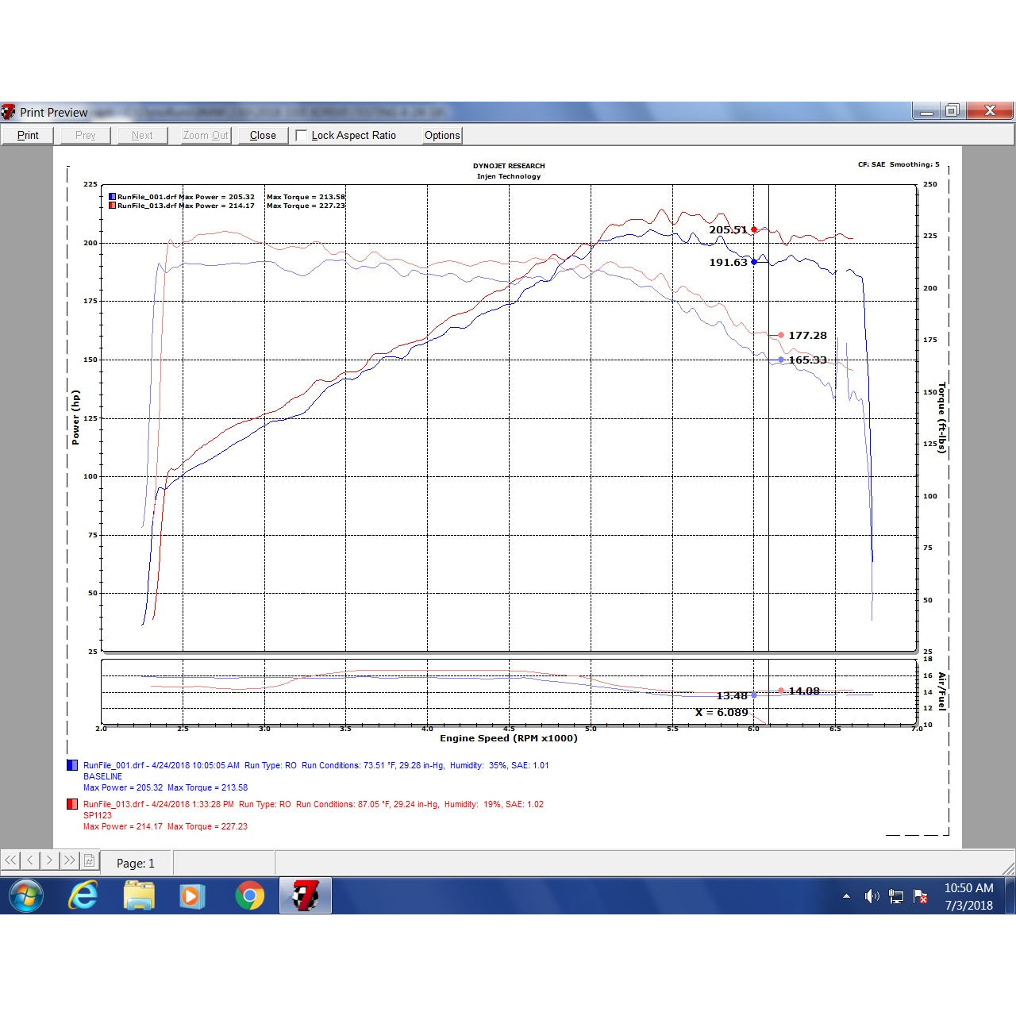Viewport: 1016px width, 1016px height.
Task: Open the Action Center flag icon
Action: 921,896
